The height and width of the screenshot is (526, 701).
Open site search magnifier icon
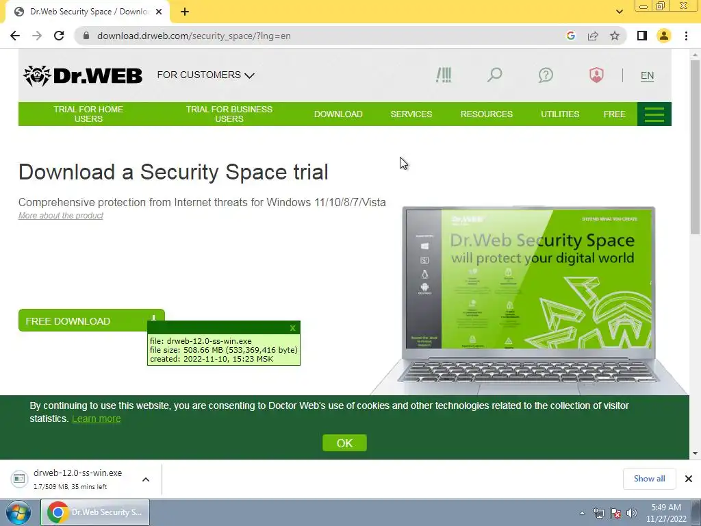click(x=494, y=75)
